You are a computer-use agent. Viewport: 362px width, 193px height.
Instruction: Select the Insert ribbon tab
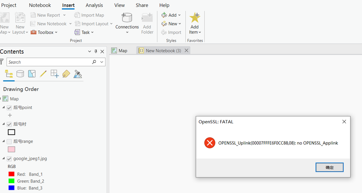tap(68, 5)
